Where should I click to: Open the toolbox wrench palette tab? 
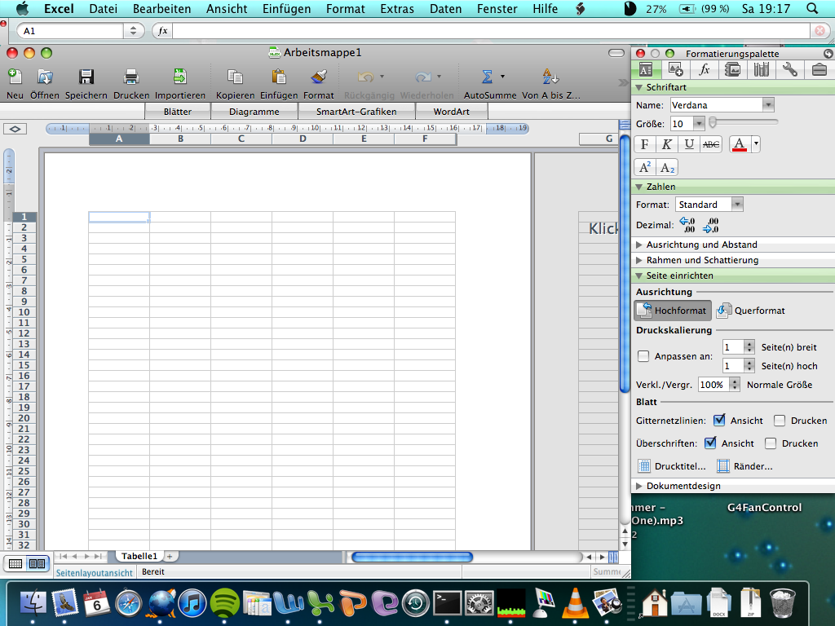click(789, 69)
